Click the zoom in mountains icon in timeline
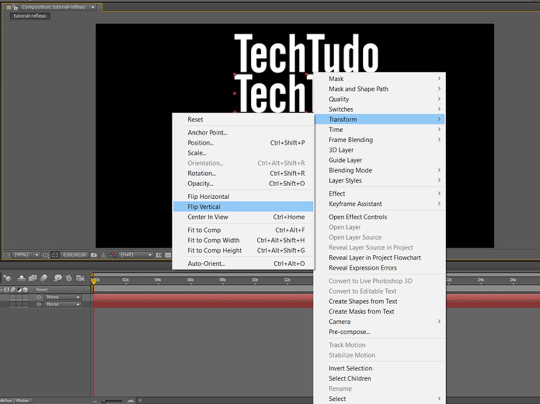The height and width of the screenshot is (404, 540). [131, 401]
